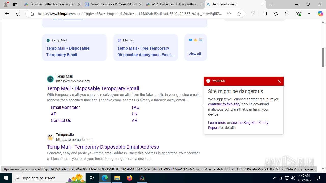Open Extensions puzzle icon
This screenshot has width=326, height=183.
pos(252,14)
